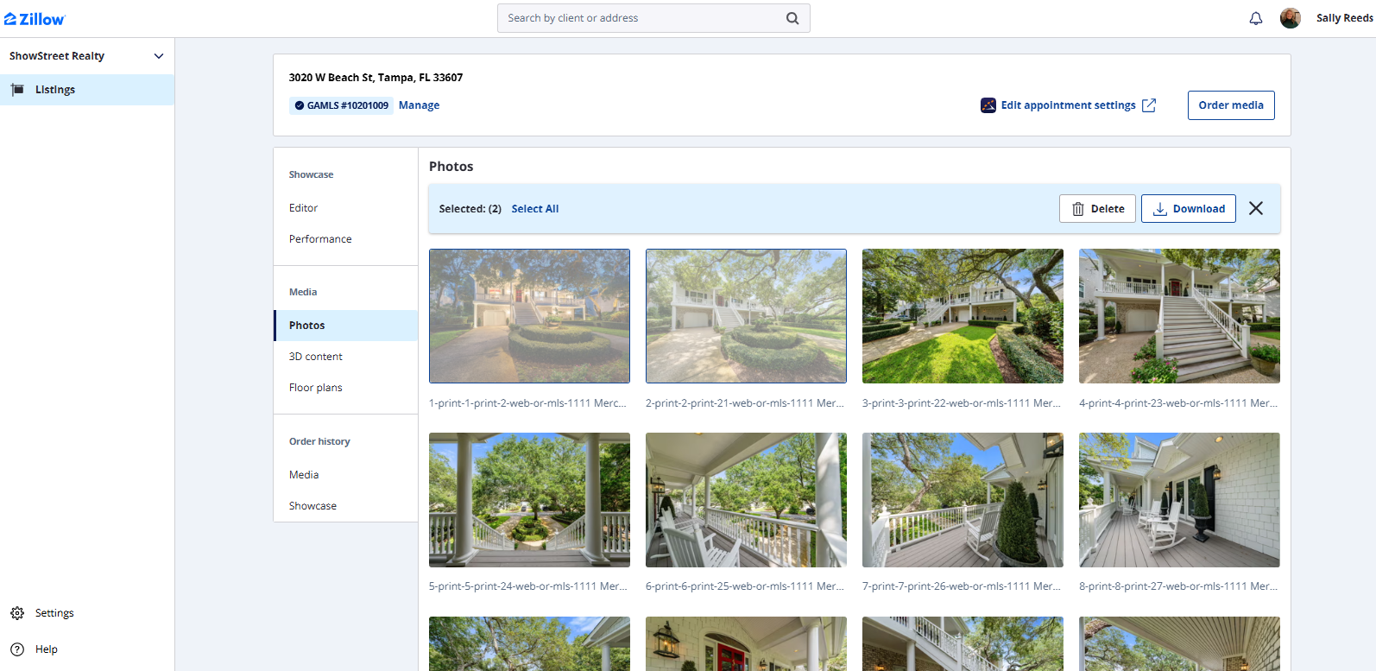Click Select All photos
Viewport: 1376px width, 671px height.
(534, 209)
